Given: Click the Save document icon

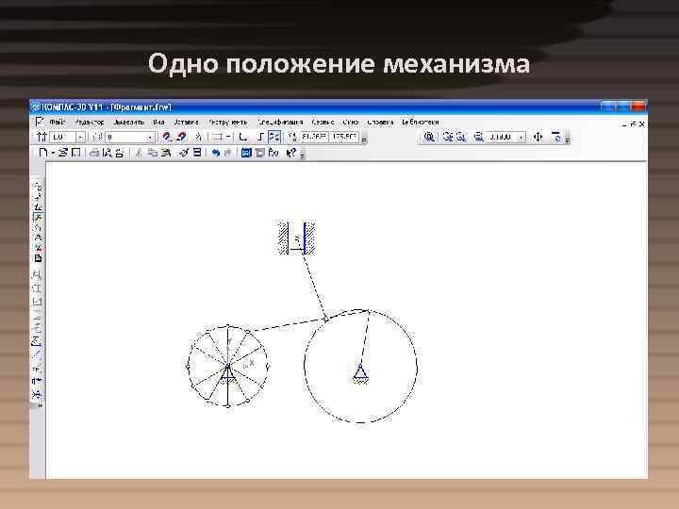Looking at the screenshot, I should pyautogui.click(x=75, y=153).
